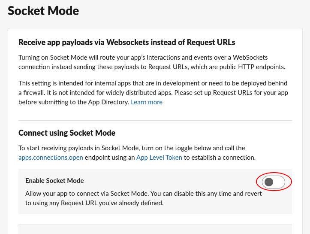
Task: Turn on the Enable Socket Mode toggle
Action: point(274,182)
